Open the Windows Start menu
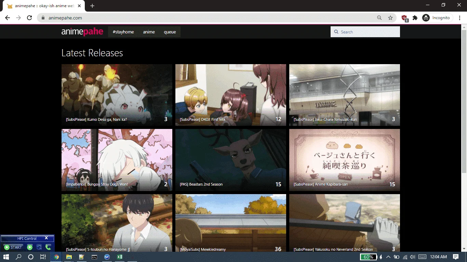Screen dimensions: 467x262 pyautogui.click(x=6, y=257)
